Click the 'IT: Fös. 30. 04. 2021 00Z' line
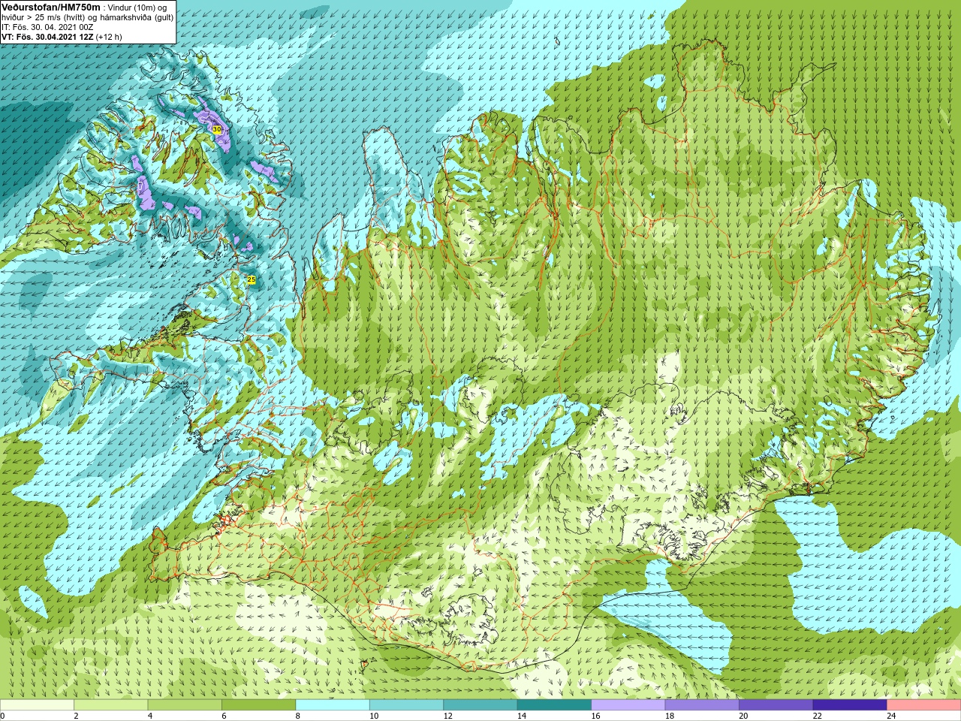Image resolution: width=961 pixels, height=721 pixels. pos(47,27)
